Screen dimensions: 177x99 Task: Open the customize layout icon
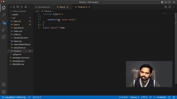coord(174,2)
